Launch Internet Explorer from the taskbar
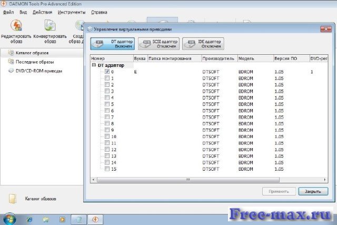The image size is (337, 225). coord(29,219)
